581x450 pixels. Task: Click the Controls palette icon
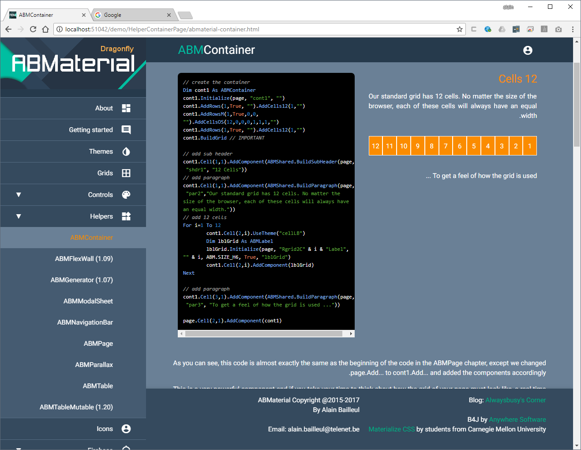[x=126, y=195]
